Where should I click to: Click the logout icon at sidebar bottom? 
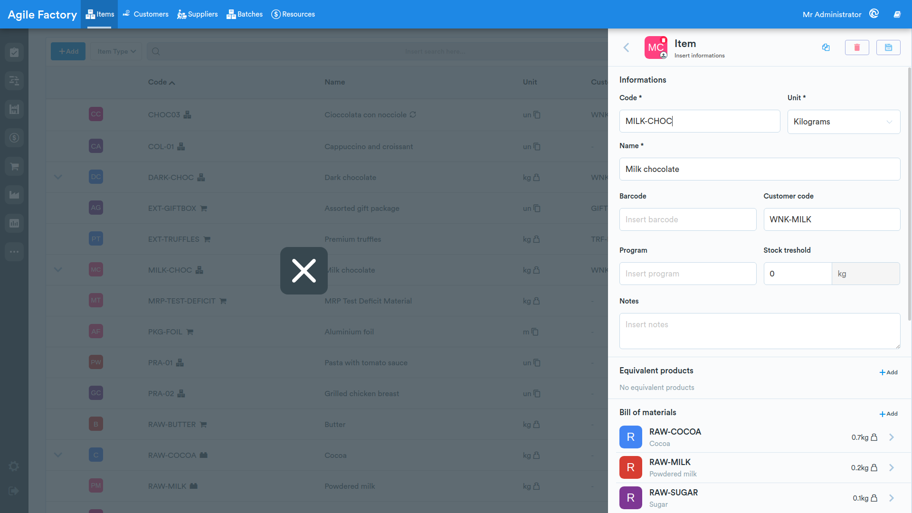click(14, 491)
